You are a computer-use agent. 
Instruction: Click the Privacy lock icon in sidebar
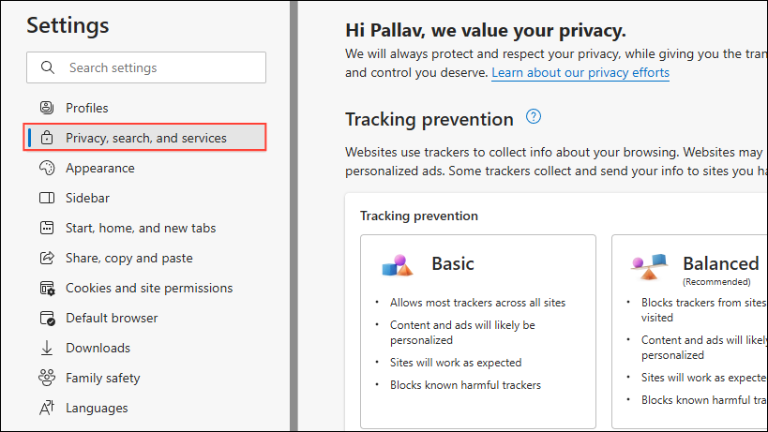point(47,138)
